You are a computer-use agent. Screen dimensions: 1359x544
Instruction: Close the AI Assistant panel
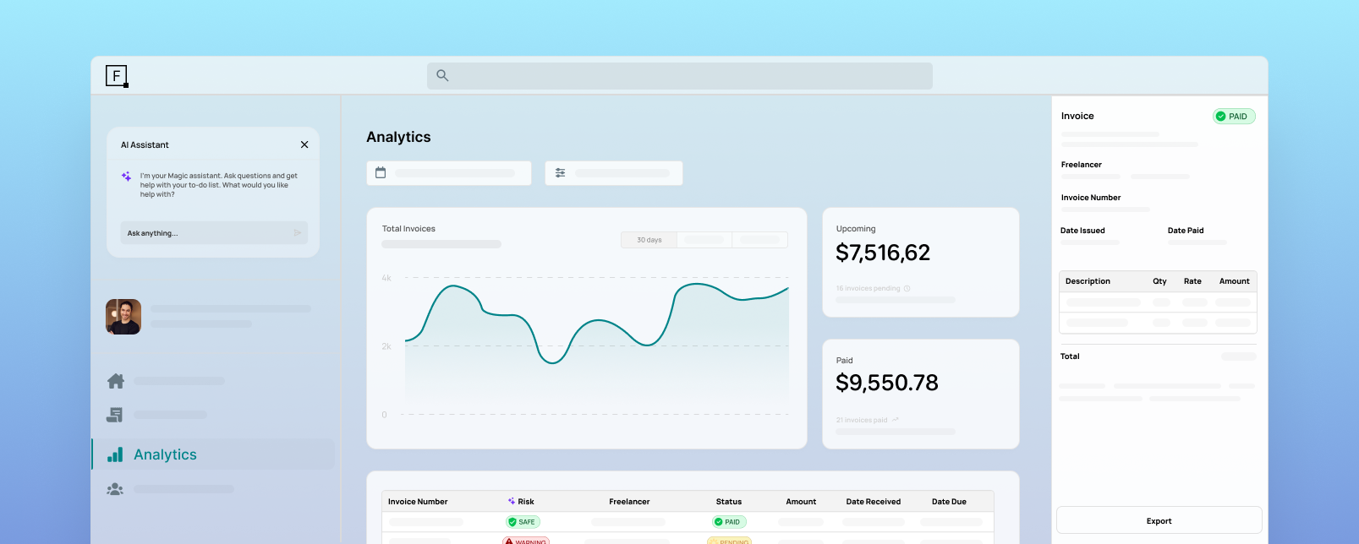tap(304, 144)
